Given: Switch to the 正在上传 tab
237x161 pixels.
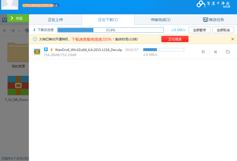Looking at the screenshot, I should 55,20.
